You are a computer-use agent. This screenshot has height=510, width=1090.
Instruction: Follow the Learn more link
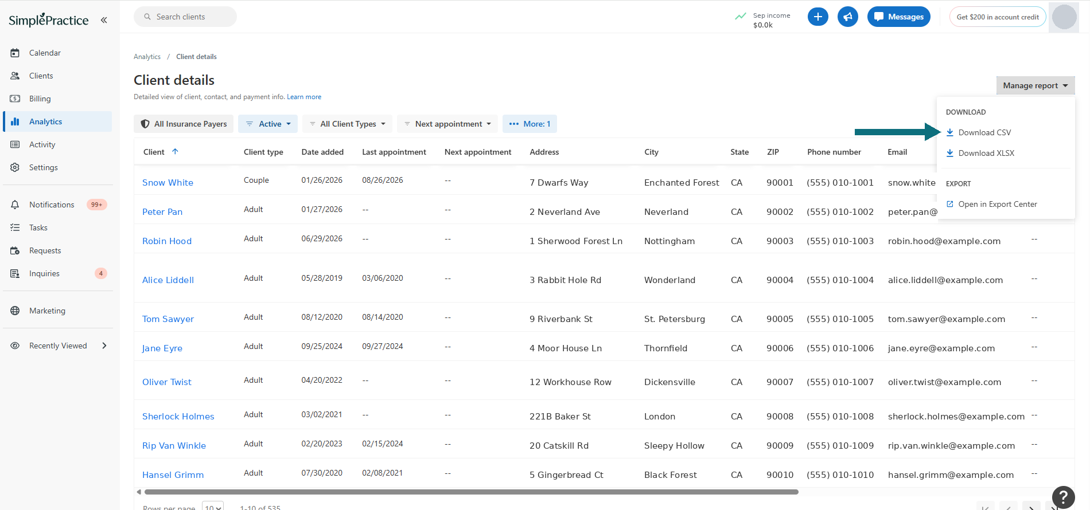tap(304, 97)
